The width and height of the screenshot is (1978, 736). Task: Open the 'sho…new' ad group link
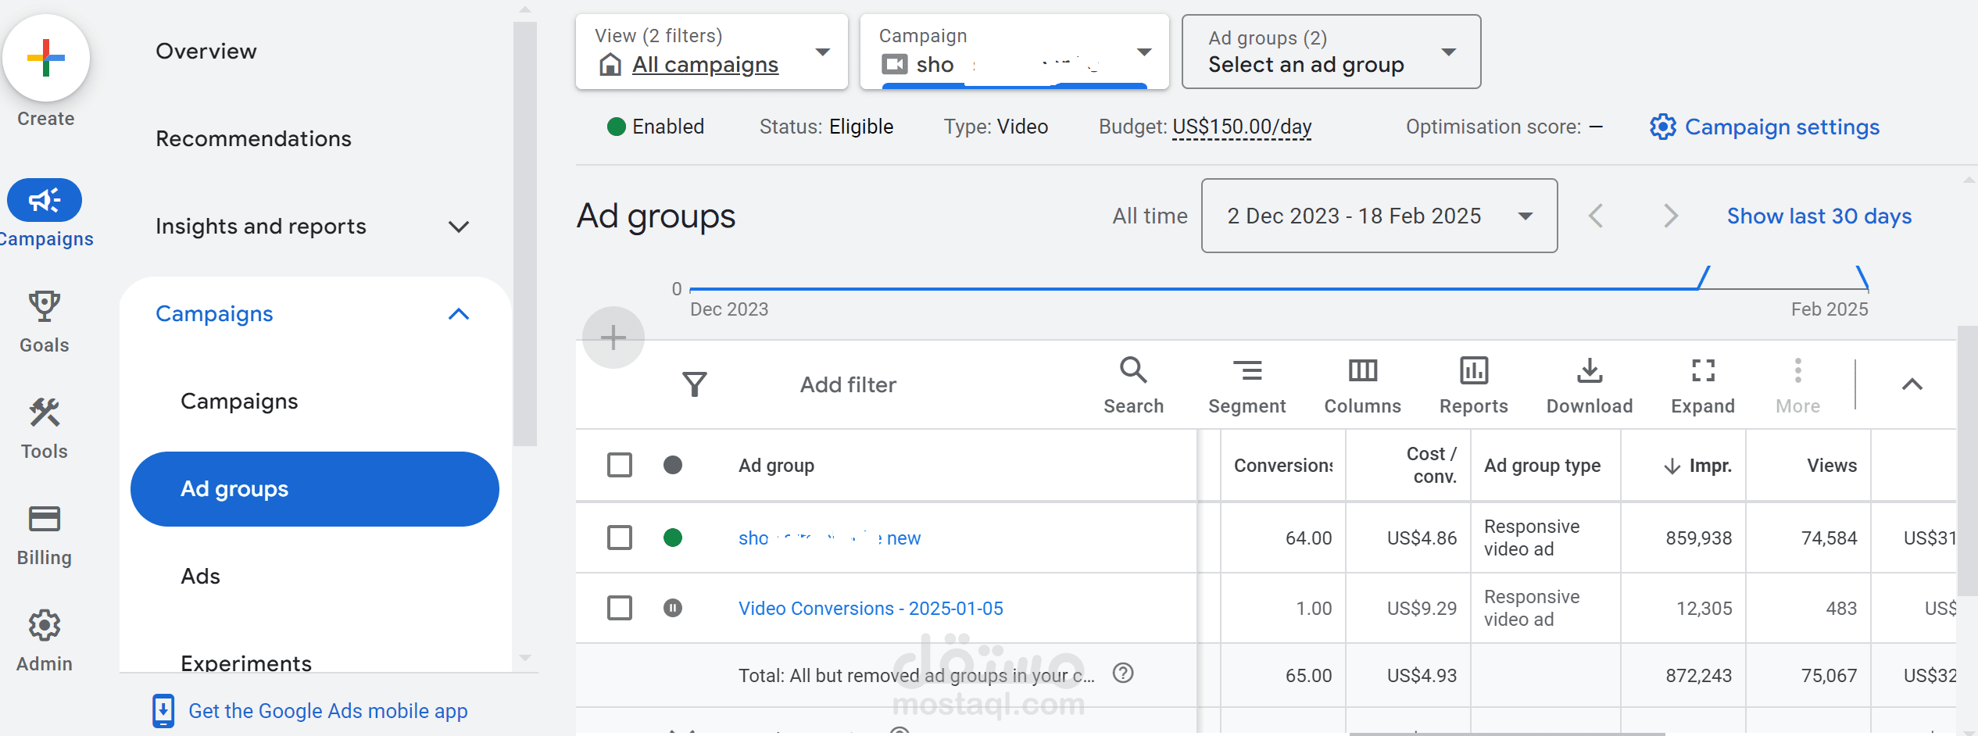pos(830,538)
